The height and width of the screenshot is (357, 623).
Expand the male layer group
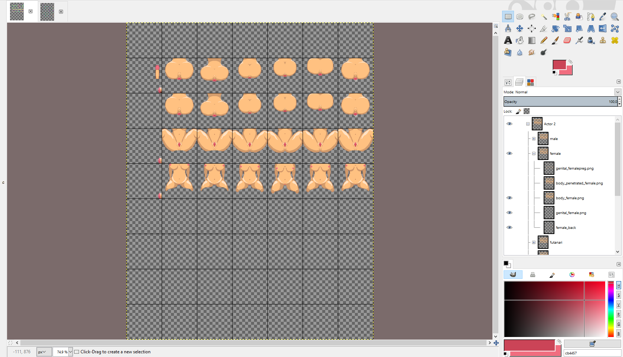(534, 139)
